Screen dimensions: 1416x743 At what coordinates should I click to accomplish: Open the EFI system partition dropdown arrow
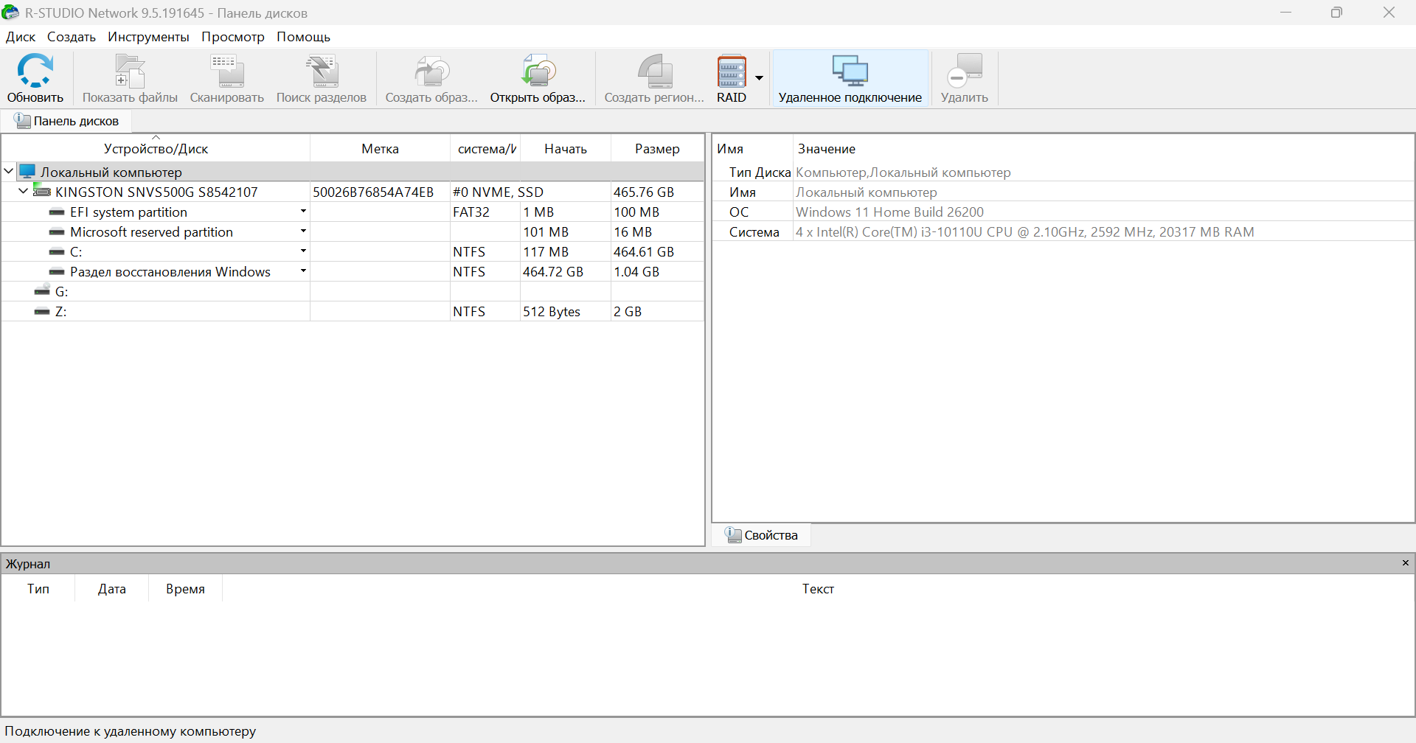tap(303, 212)
